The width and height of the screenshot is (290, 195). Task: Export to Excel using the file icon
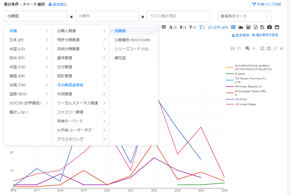256,27
